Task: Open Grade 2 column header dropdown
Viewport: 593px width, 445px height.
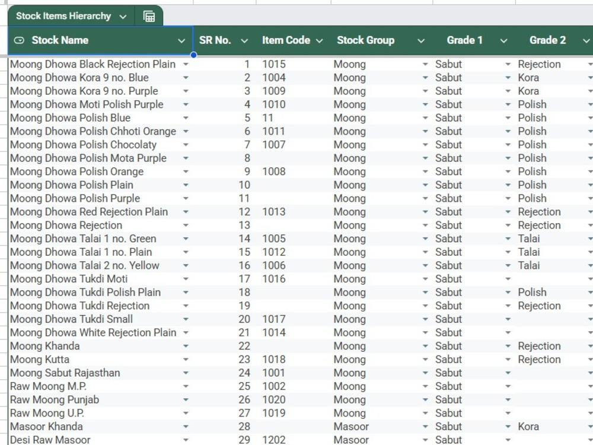Action: pyautogui.click(x=586, y=41)
